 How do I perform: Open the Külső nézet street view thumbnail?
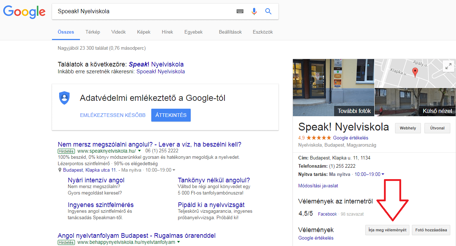415,102
